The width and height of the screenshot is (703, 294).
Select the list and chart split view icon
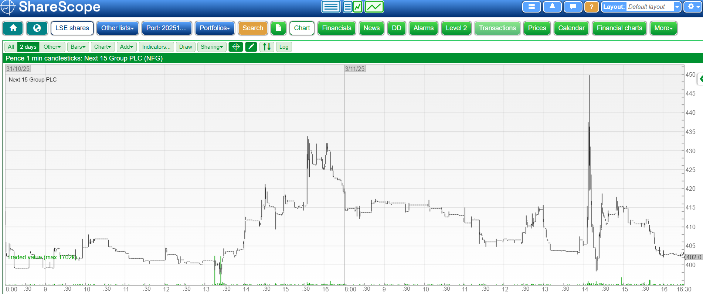353,7
